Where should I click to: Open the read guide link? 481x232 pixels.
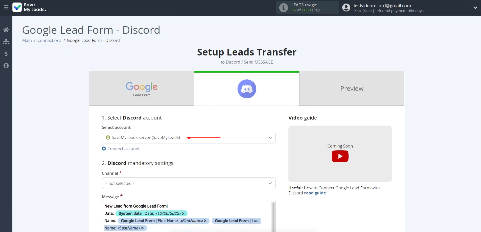tap(315, 193)
